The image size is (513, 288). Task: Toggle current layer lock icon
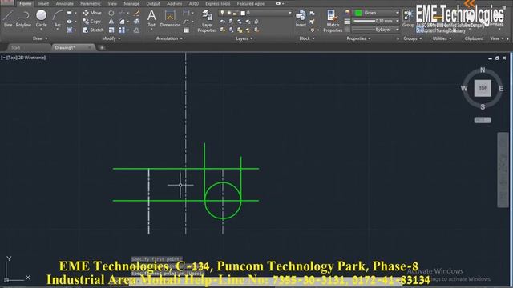[x=235, y=13]
